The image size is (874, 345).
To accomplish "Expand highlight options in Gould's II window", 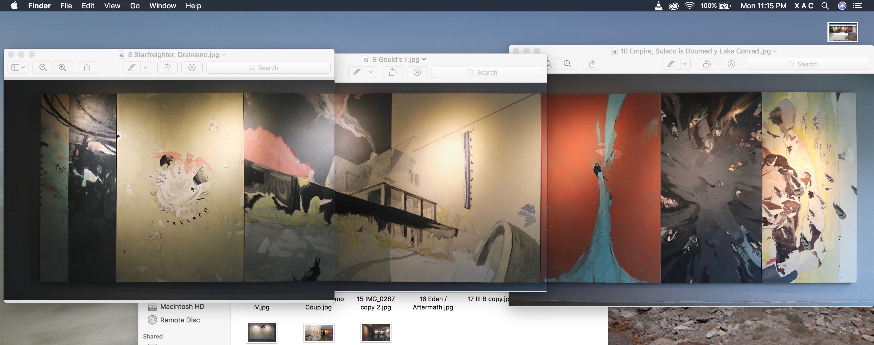I will pos(371,72).
